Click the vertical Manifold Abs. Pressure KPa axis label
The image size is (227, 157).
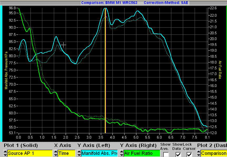[6, 71]
